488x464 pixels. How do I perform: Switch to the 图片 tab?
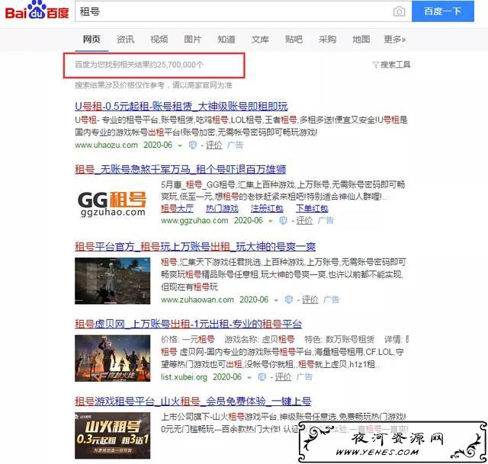[x=193, y=39]
